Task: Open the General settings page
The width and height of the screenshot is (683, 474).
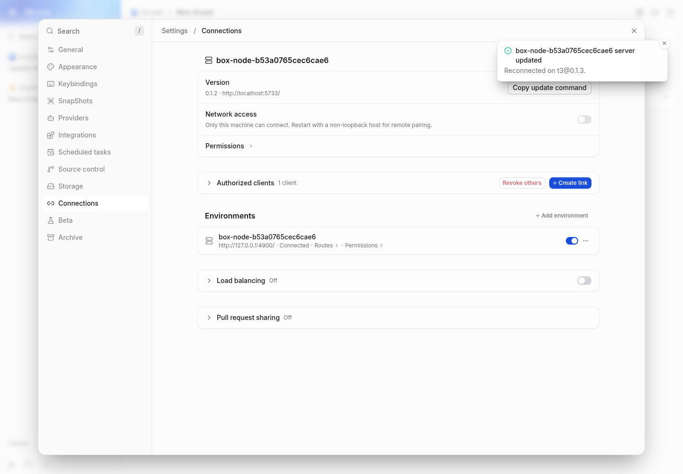Action: click(95, 50)
